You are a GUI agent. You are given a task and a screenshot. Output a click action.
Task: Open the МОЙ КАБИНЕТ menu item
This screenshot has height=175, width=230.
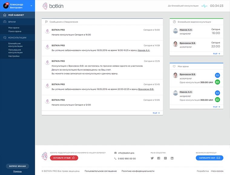(16, 15)
